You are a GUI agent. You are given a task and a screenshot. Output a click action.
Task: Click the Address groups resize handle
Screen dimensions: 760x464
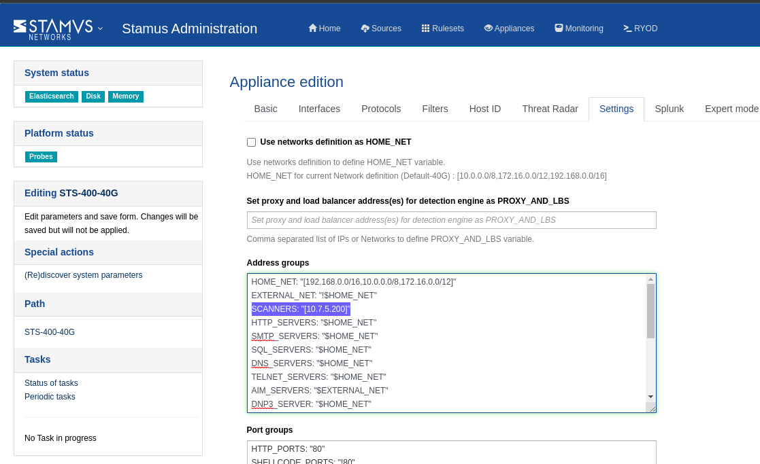652,408
